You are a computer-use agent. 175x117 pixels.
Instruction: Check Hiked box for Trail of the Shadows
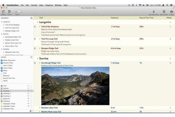(170, 27)
